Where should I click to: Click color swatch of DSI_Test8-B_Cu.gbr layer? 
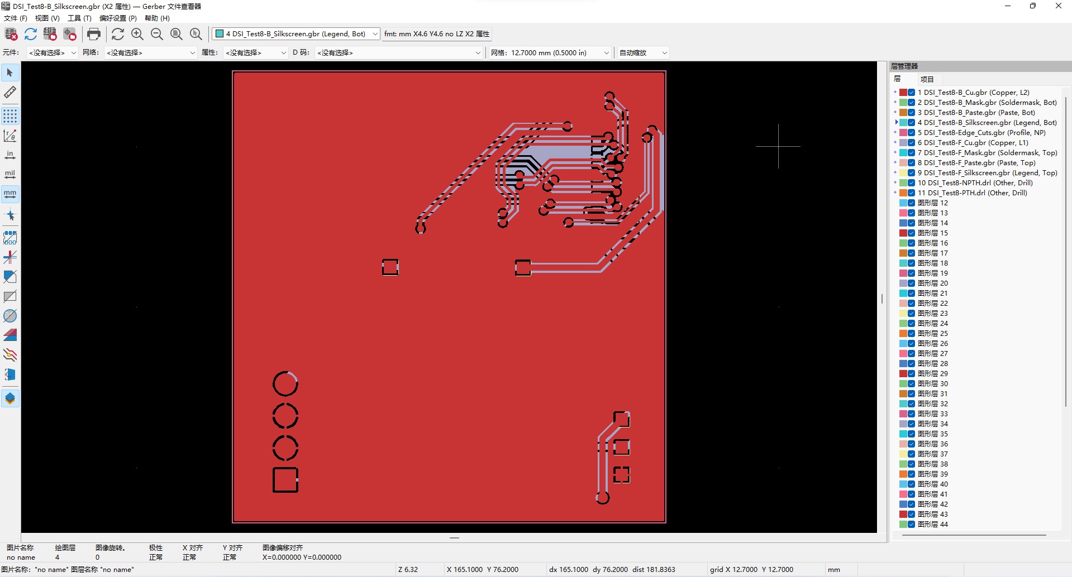tap(903, 93)
